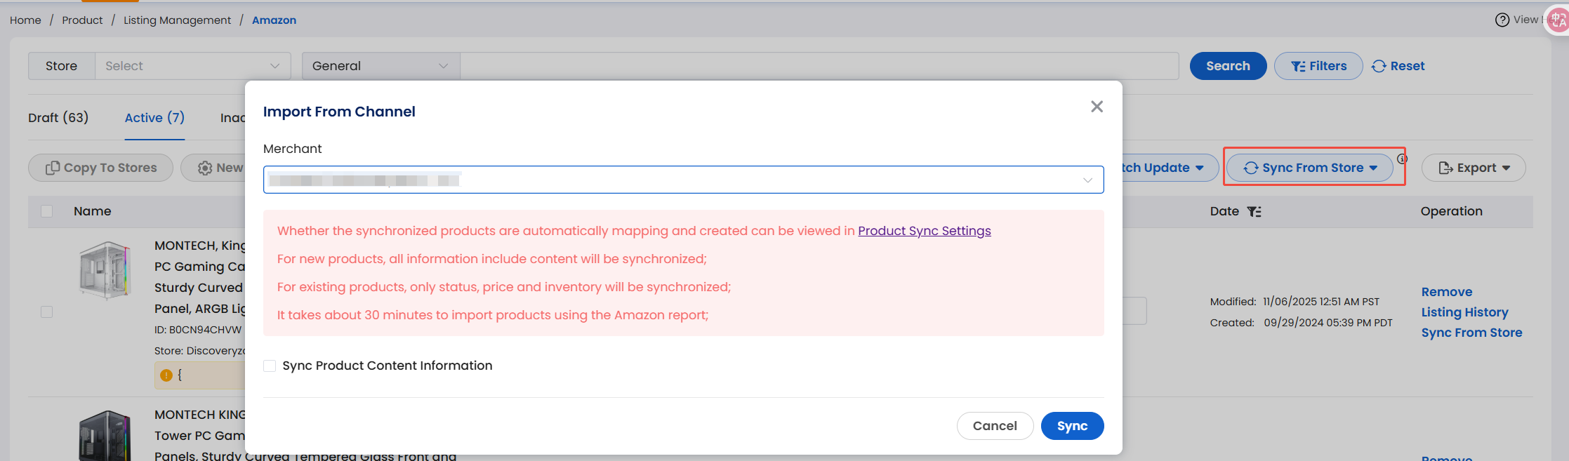
Task: Click the white PC case product thumbnail
Action: [x=105, y=270]
